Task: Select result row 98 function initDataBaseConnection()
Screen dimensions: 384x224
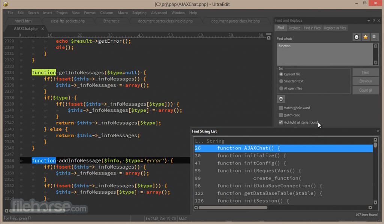Action: pyautogui.click(x=283, y=186)
